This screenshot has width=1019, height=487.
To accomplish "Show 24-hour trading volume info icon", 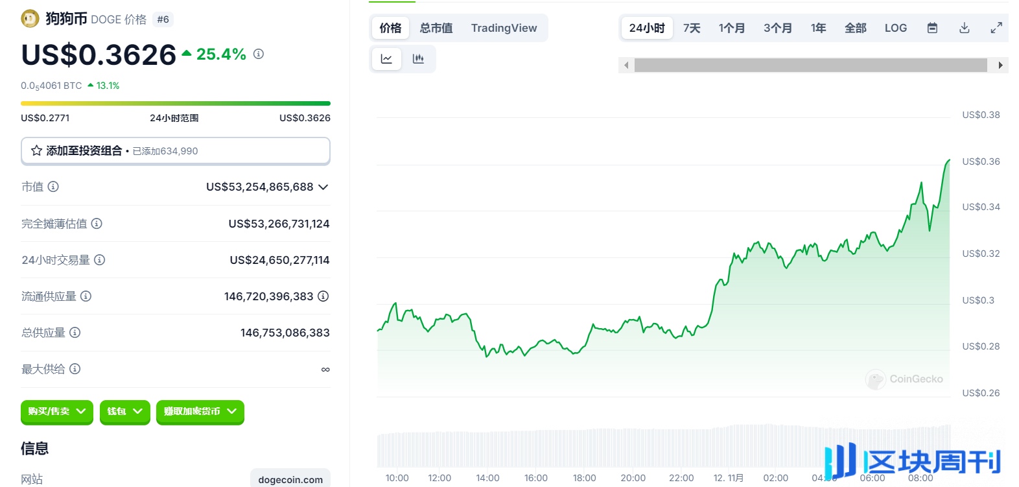I will (99, 260).
